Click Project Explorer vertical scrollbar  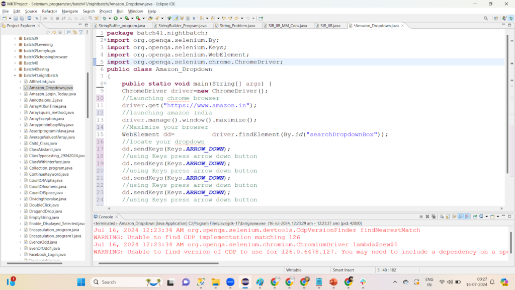click(x=88, y=95)
